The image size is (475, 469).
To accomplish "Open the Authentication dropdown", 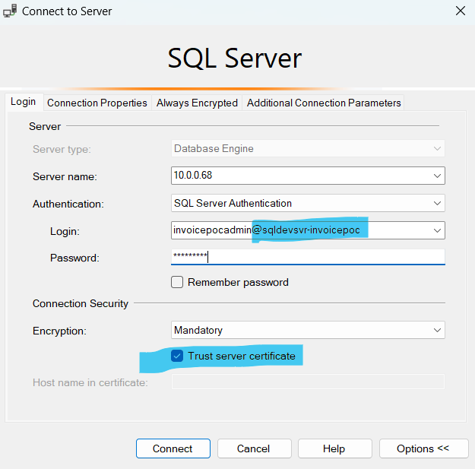I will coord(308,203).
